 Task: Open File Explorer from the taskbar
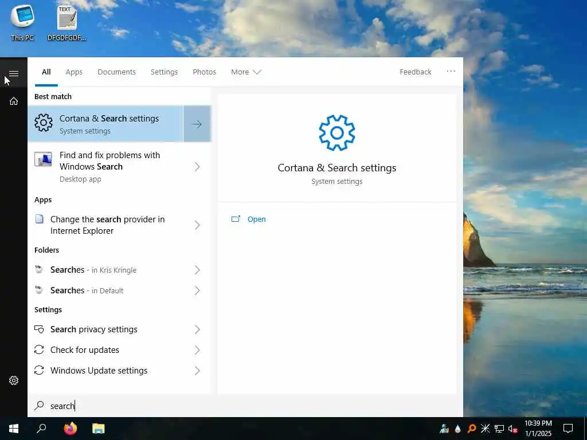point(99,429)
